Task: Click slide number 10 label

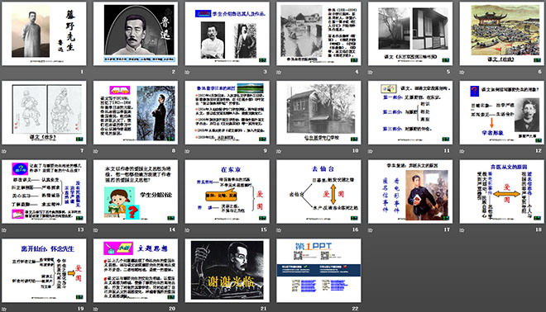Action: coord(355,151)
